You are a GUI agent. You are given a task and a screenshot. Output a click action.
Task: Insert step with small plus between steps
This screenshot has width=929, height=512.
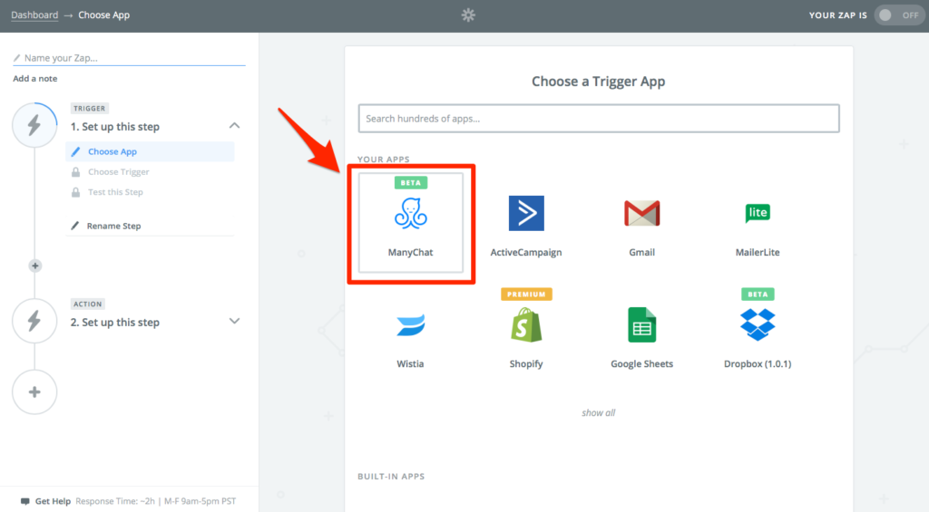(x=35, y=266)
